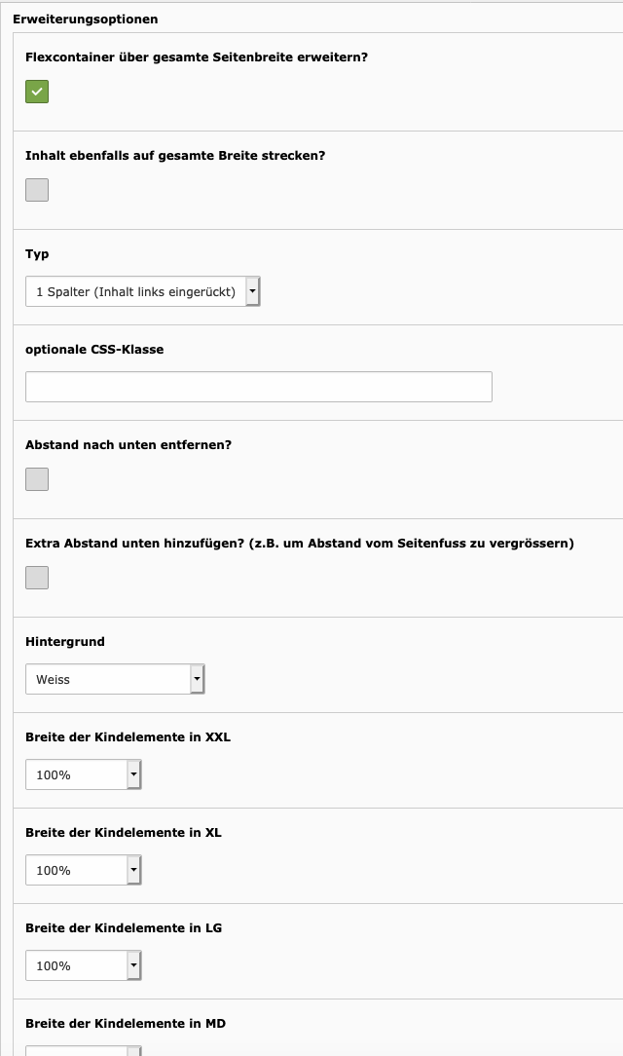
Task: Expand the Hintergrund dropdown set to Weiss
Action: click(x=115, y=679)
